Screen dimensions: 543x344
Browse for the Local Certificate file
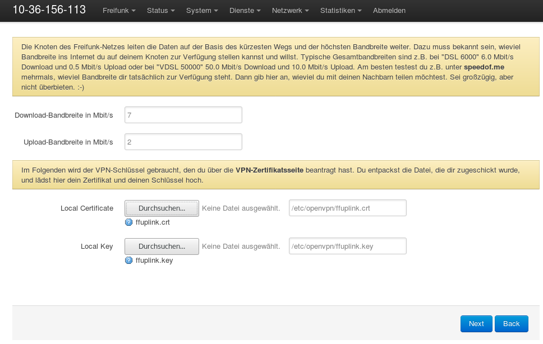pyautogui.click(x=162, y=208)
